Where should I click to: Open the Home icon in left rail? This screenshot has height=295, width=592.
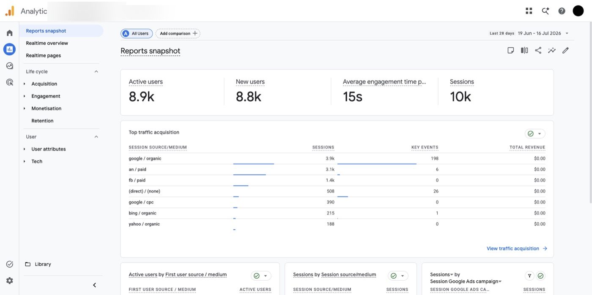(x=9, y=33)
